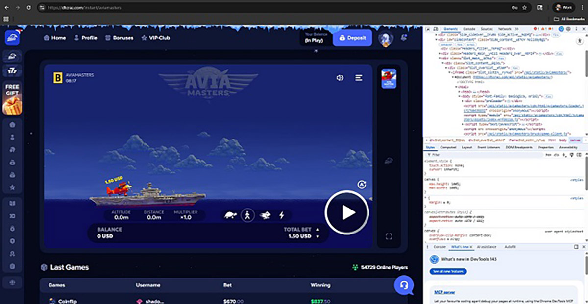Select the lightning turbo speed icon
This screenshot has width=588, height=304.
coord(282,215)
